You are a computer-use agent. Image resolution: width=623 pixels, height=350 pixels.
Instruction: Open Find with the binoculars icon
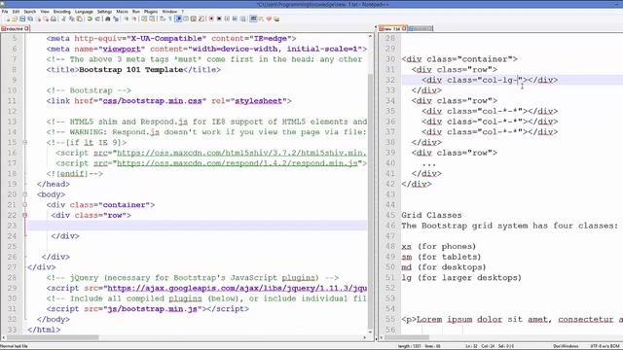108,18
